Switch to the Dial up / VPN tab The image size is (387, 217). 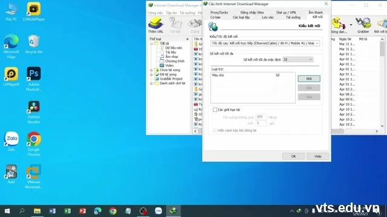286,12
